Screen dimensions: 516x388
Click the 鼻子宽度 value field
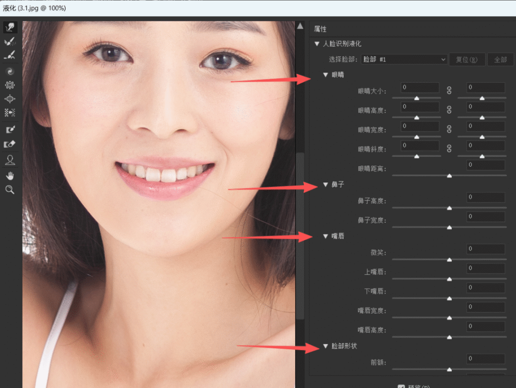pyautogui.click(x=486, y=217)
